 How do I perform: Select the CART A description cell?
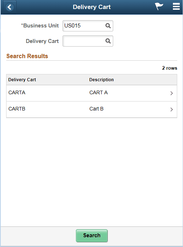point(98,92)
